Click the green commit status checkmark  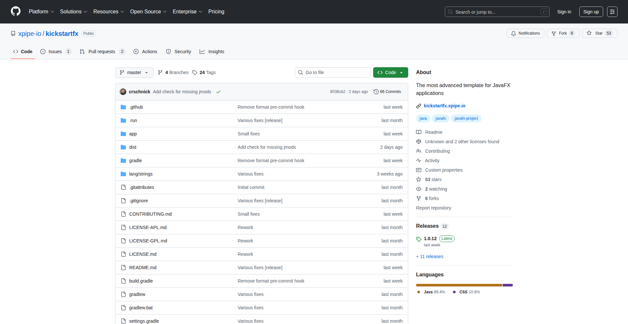[x=218, y=92]
